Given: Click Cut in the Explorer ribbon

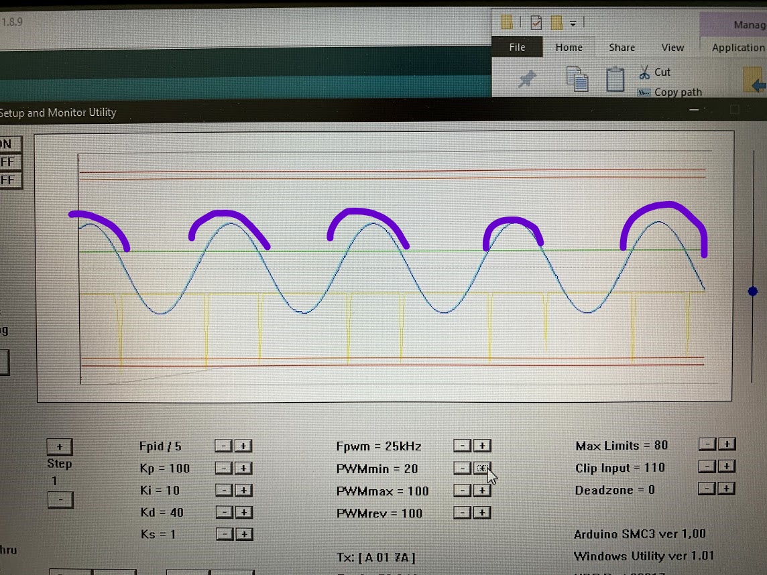Looking at the screenshot, I should coord(662,72).
